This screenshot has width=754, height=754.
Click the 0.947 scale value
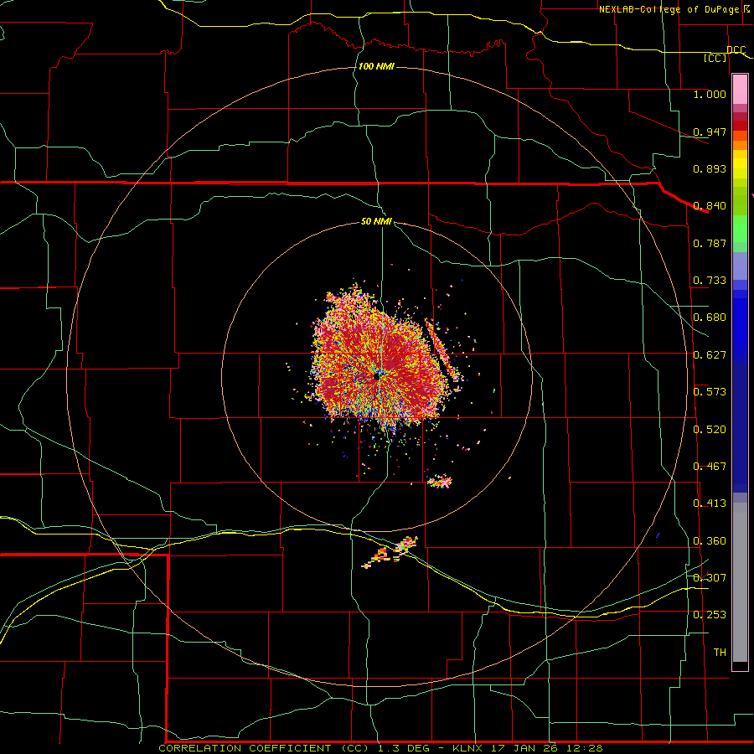710,132
